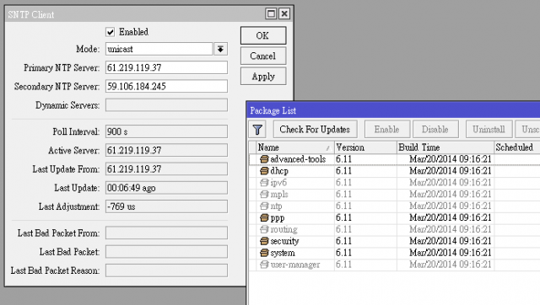Maximize the SNTP Client window
Viewport: 540px width, 305px height.
click(x=271, y=13)
